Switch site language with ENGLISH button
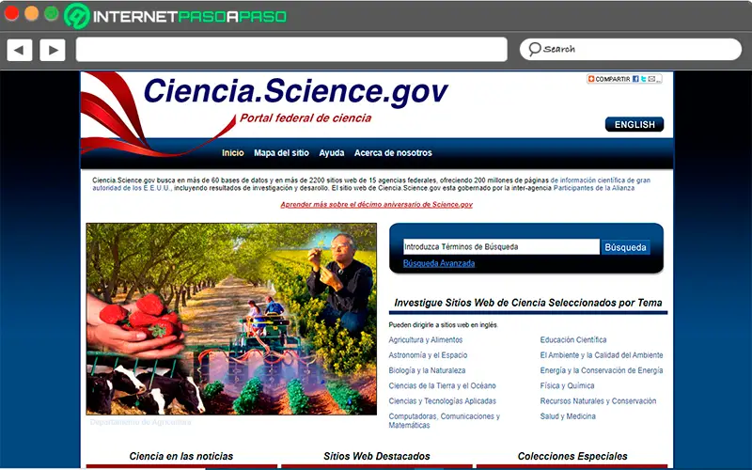752x470 pixels. tap(634, 124)
